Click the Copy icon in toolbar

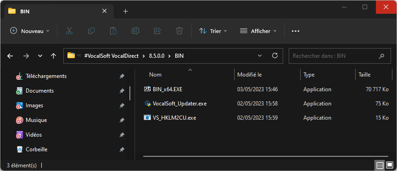point(91,31)
